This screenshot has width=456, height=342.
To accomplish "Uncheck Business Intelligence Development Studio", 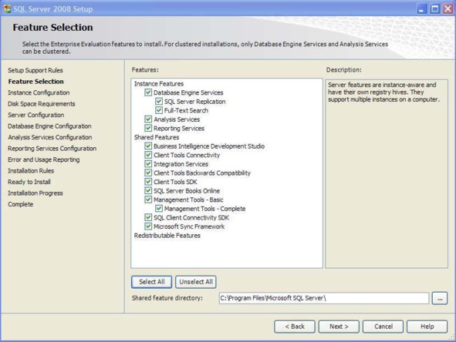I will pos(148,146).
